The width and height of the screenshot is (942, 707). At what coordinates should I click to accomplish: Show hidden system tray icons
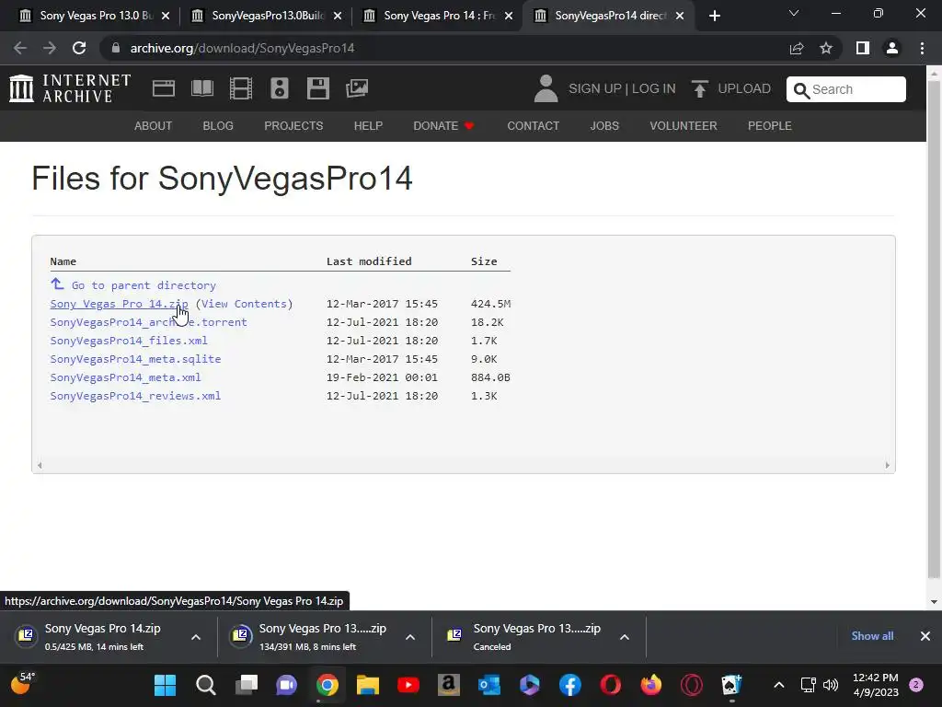click(778, 685)
